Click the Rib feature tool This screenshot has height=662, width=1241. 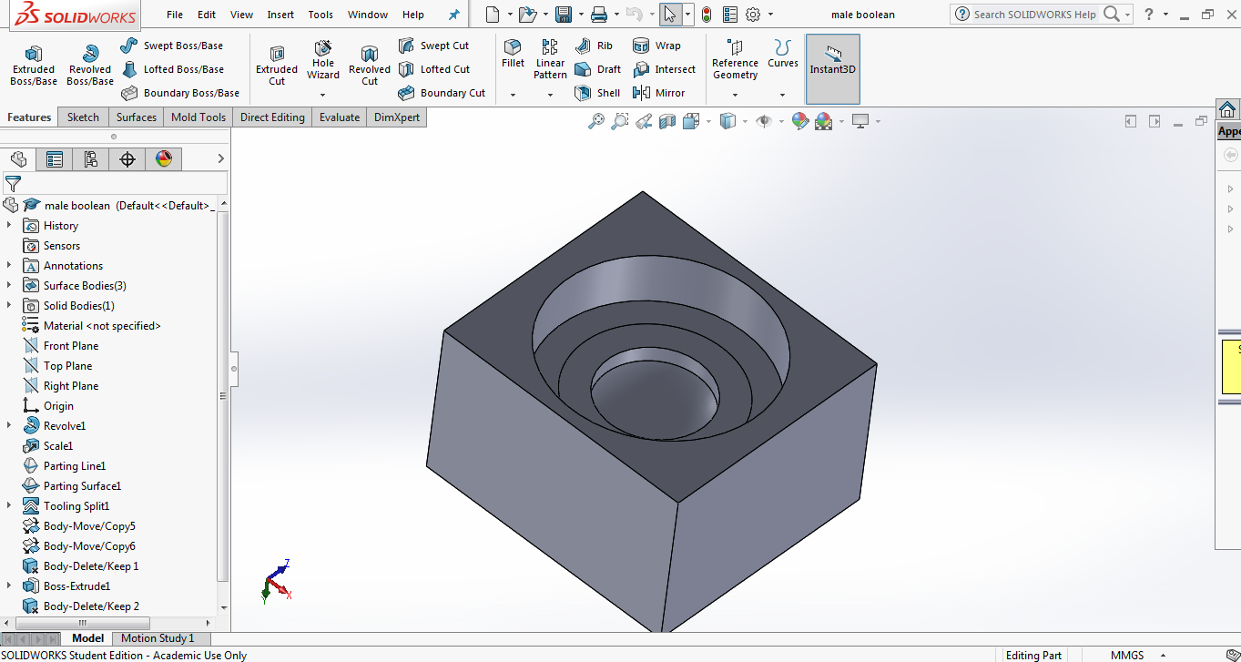tap(595, 46)
